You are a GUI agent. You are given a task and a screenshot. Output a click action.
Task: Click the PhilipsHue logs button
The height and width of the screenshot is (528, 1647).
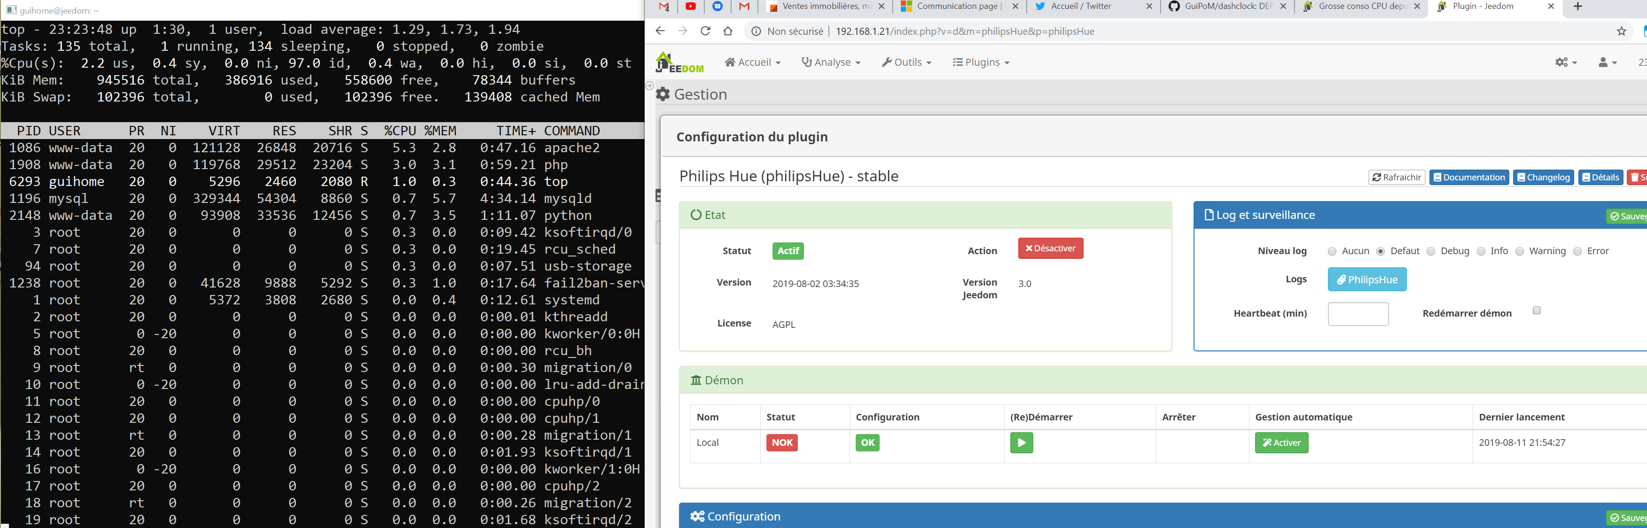[x=1366, y=278]
